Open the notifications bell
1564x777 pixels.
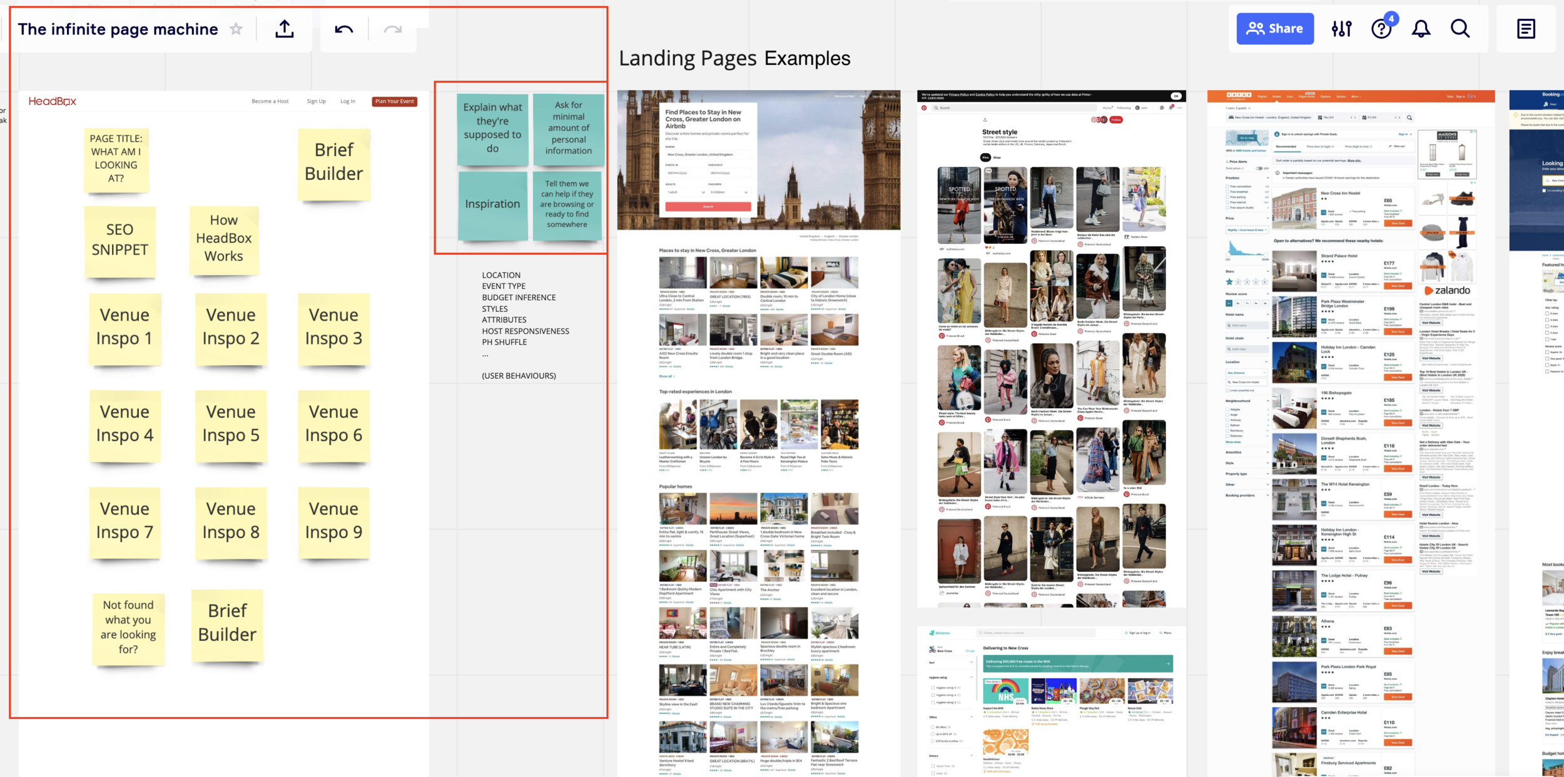(1421, 29)
